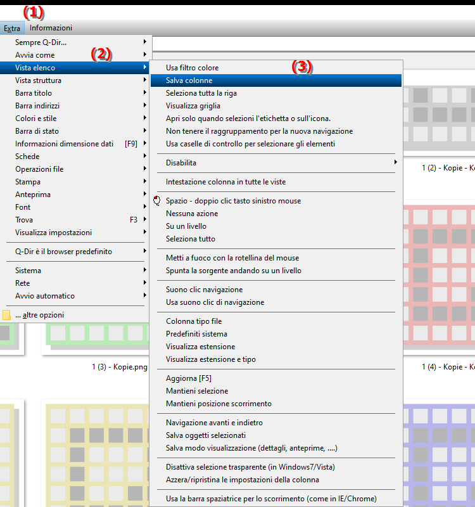The image size is (475, 507).
Task: Toggle Seleziona tutta la riga
Action: click(276, 93)
